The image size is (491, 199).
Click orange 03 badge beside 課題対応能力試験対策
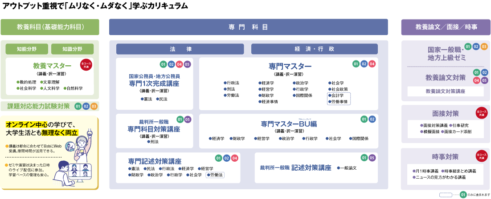click(94, 107)
